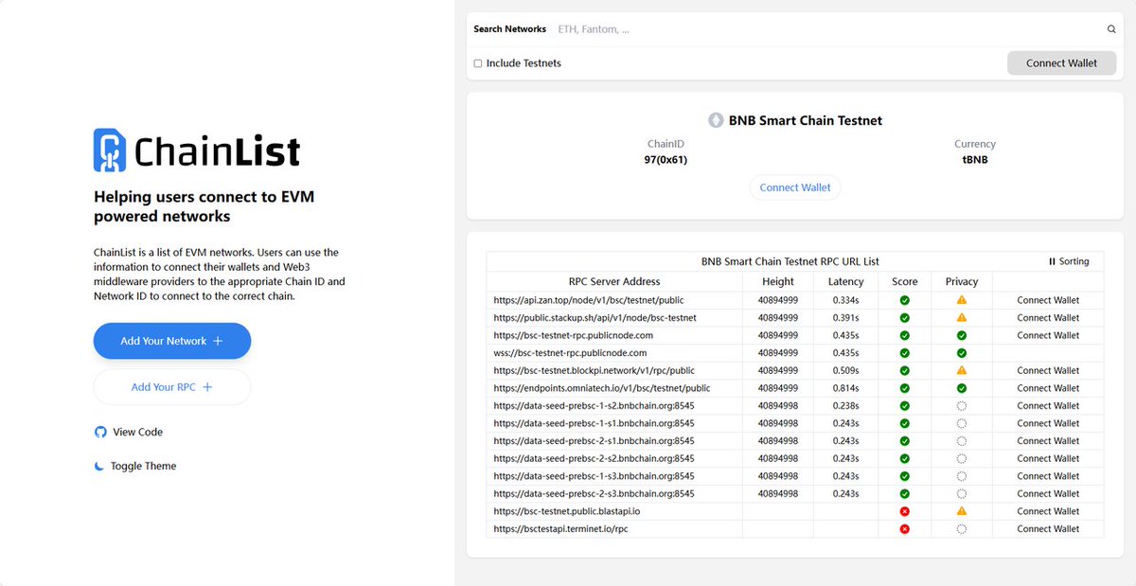Click BNB Smart Chain Testnet RPC URL List title
Viewport: 1136px width, 586px height.
(790, 261)
